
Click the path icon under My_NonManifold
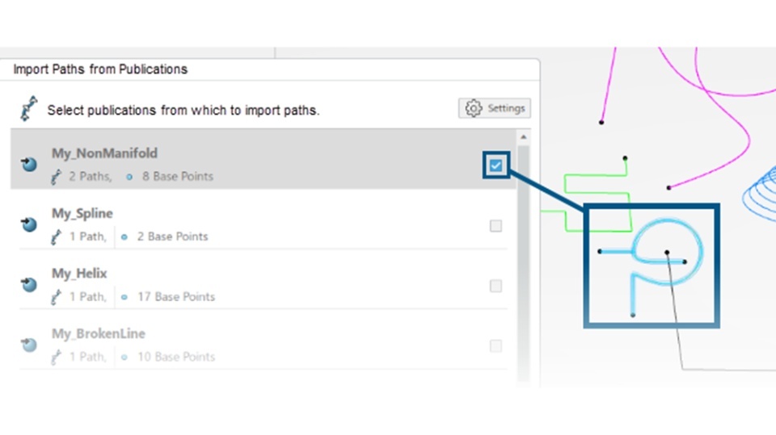(57, 177)
